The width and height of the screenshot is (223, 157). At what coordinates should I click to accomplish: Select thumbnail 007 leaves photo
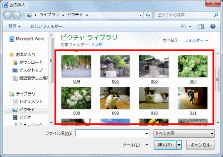click(x=193, y=66)
